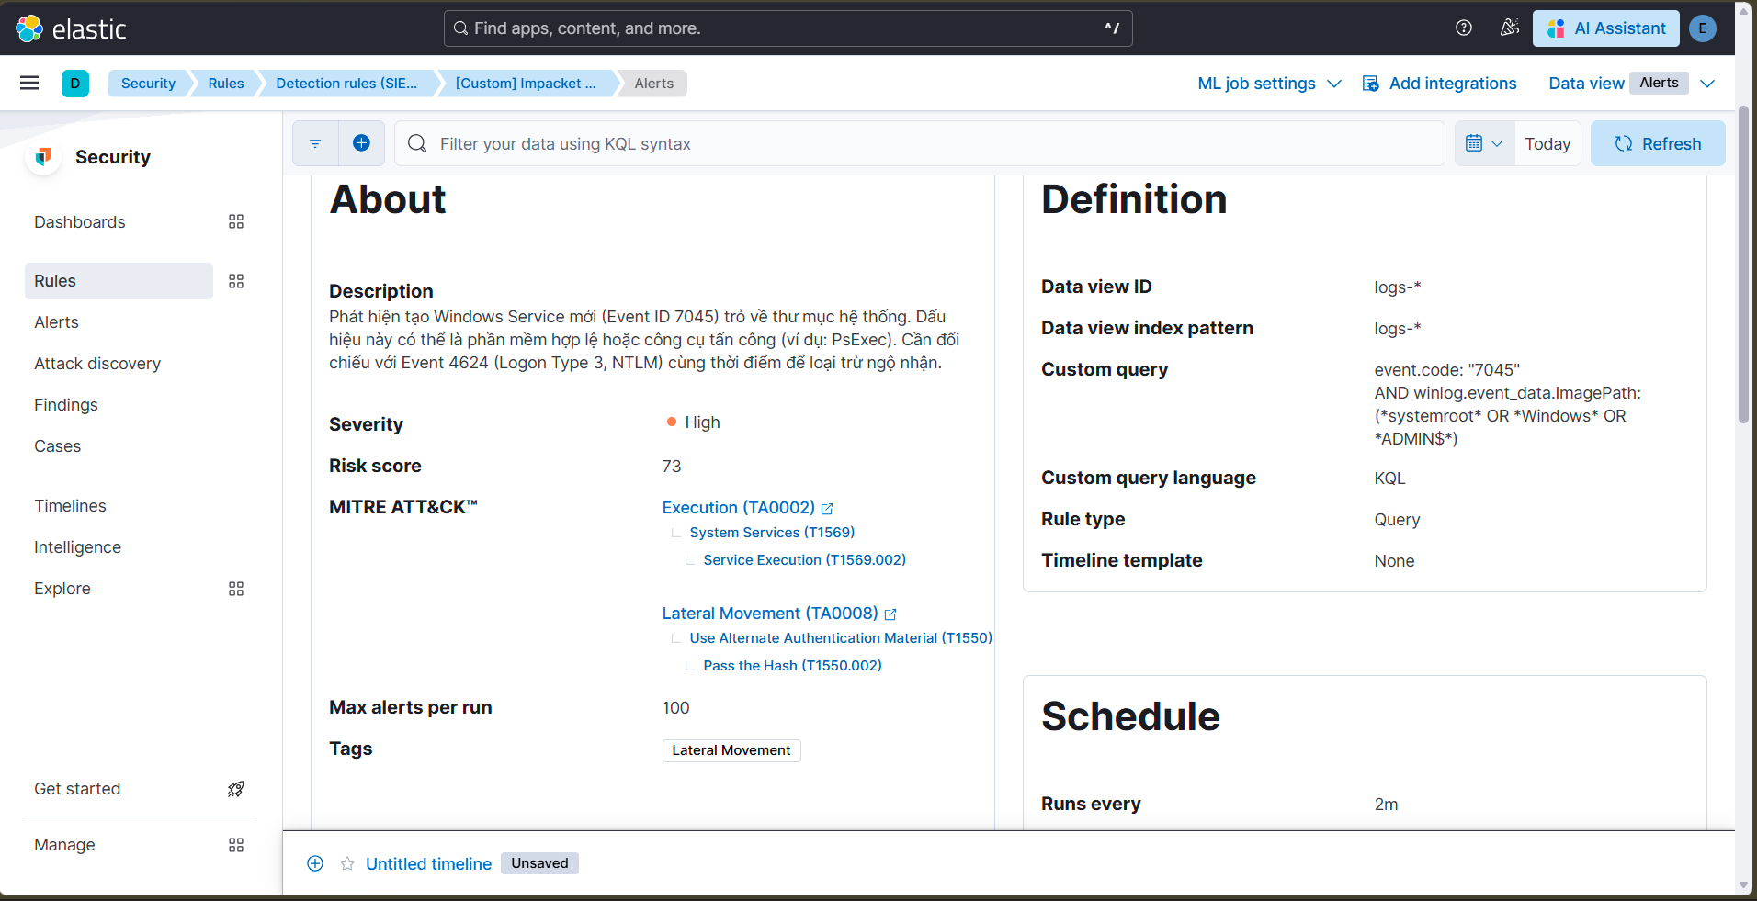The width and height of the screenshot is (1757, 901).
Task: Go to Timelines in sidebar
Action: [x=70, y=506]
